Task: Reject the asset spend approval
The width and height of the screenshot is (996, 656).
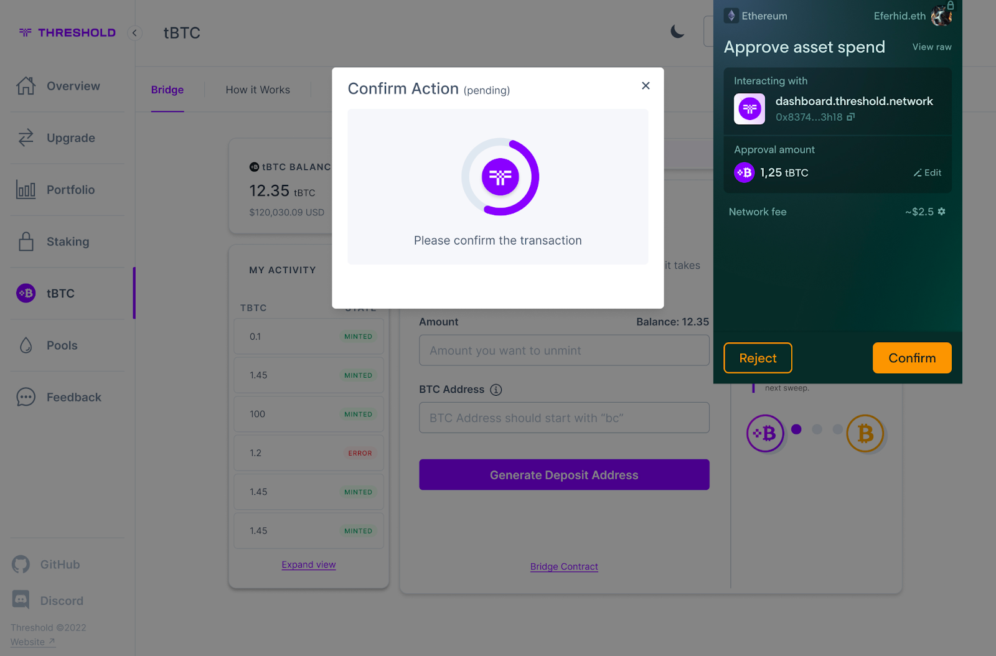Action: [x=758, y=358]
